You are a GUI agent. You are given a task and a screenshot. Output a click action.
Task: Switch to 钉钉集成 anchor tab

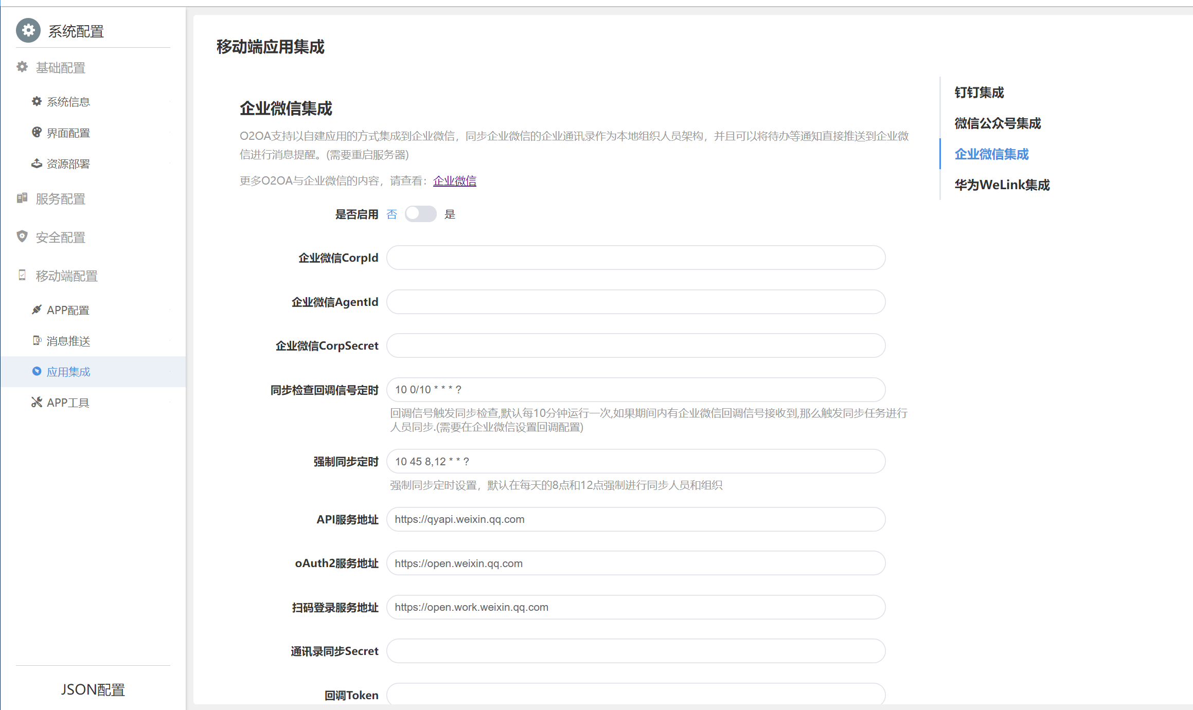[979, 93]
